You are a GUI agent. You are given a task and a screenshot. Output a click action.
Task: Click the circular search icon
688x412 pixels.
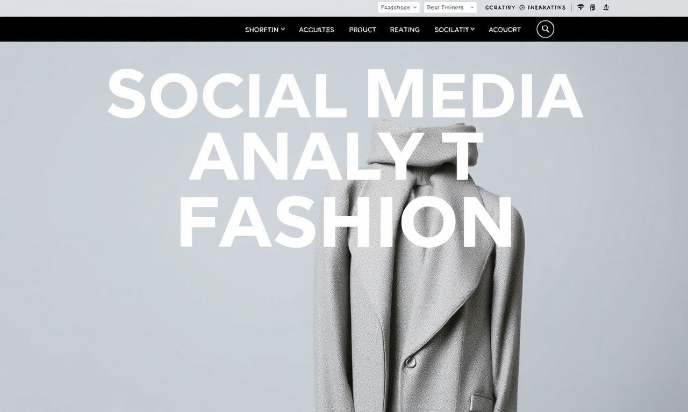545,29
